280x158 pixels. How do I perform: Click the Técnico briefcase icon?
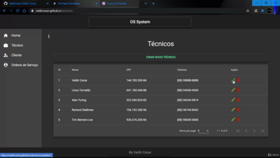(6, 45)
